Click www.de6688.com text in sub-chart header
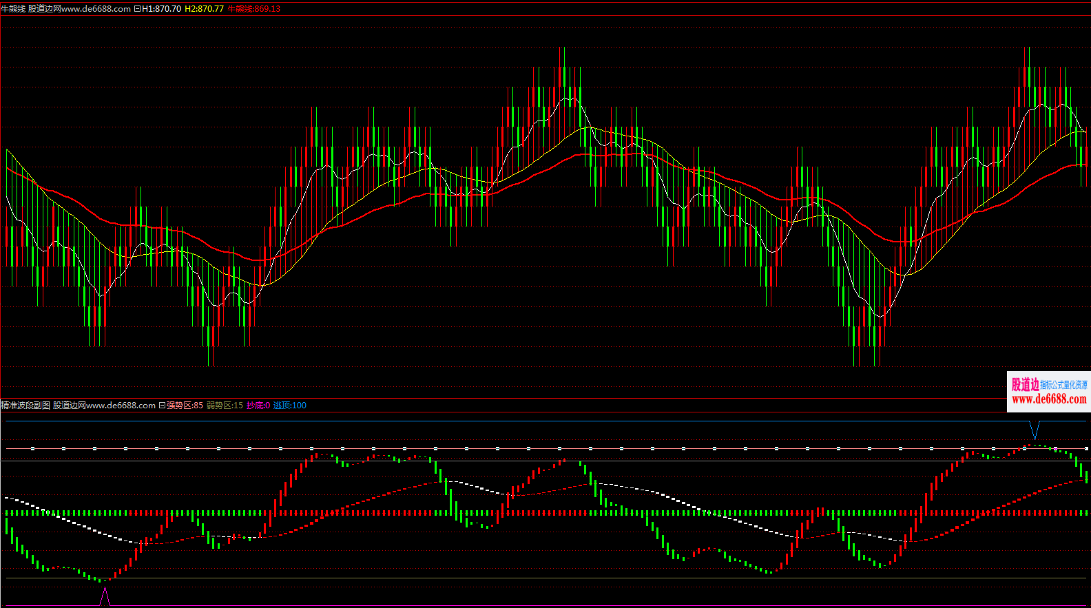1091x608 pixels. click(121, 406)
